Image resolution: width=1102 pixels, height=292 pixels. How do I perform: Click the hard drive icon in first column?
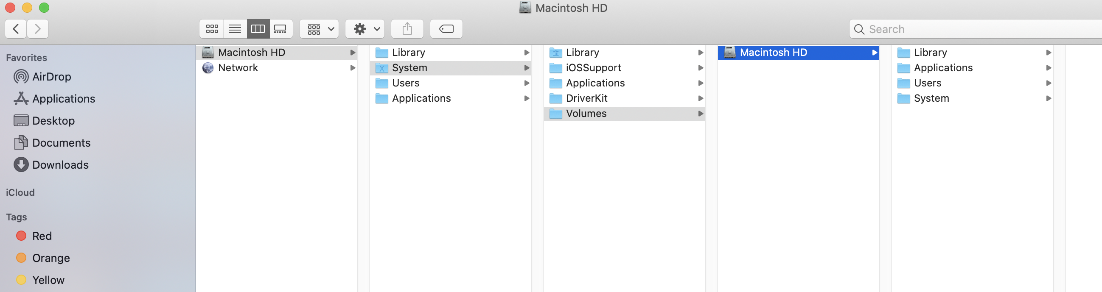208,52
